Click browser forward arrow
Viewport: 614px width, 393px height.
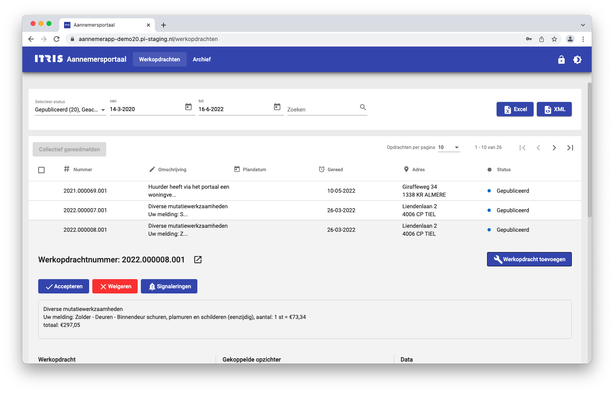coord(44,39)
